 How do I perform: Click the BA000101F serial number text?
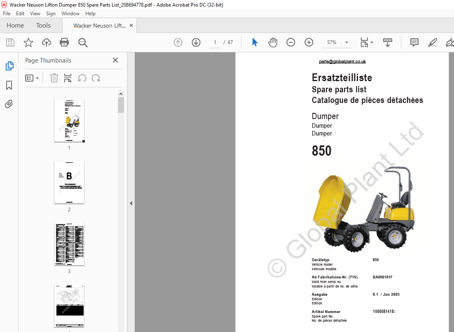tap(382, 277)
